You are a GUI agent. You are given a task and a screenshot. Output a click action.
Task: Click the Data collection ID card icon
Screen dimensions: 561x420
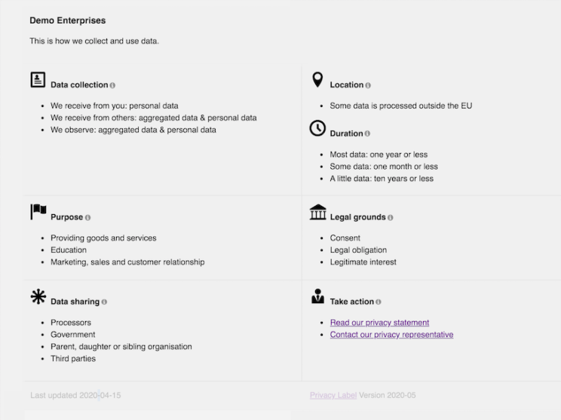pyautogui.click(x=38, y=80)
